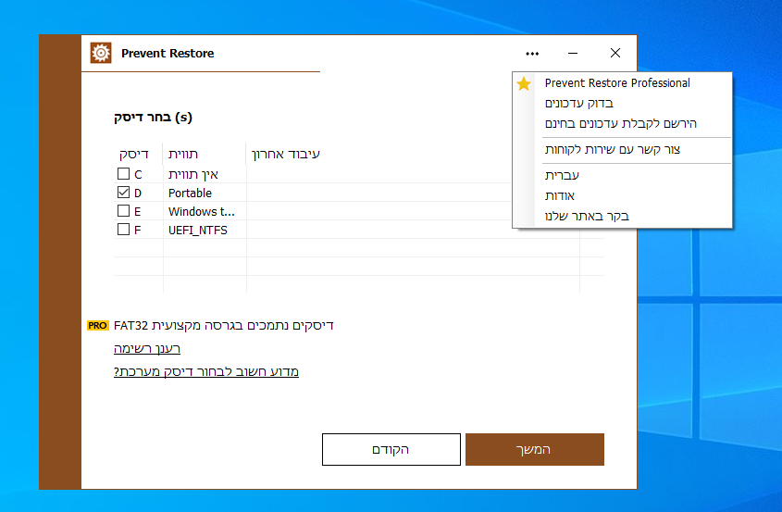Click the דיסק column header
This screenshot has width=782, height=512.
pyautogui.click(x=133, y=155)
